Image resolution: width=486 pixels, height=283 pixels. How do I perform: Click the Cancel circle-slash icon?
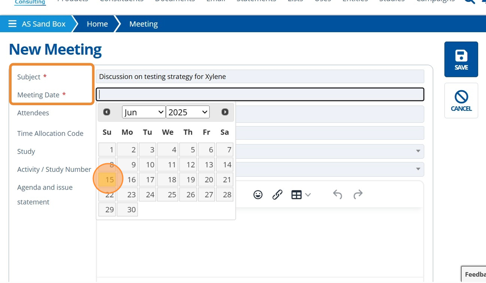(461, 96)
